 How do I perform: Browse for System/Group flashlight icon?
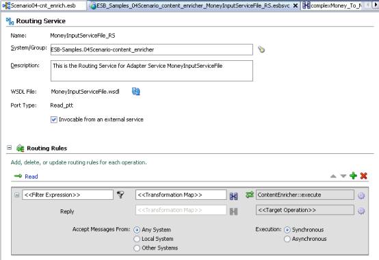pyautogui.click(x=261, y=49)
